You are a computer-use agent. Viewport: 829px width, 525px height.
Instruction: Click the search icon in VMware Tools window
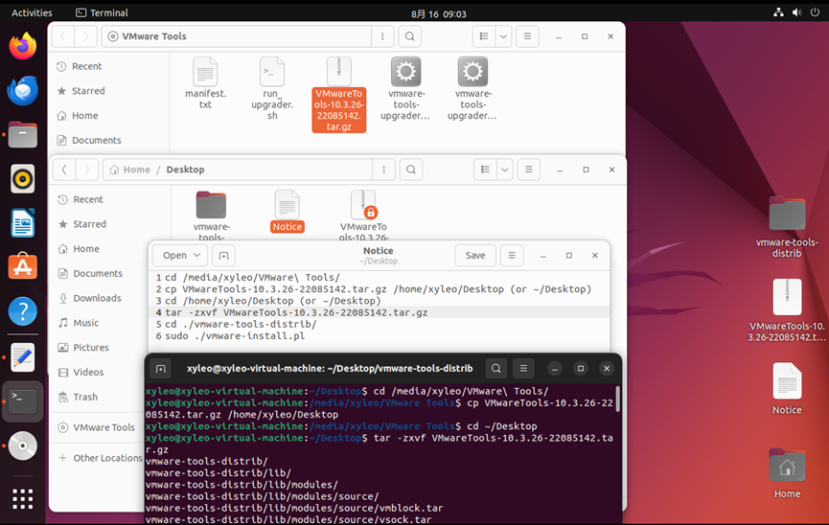pos(410,36)
